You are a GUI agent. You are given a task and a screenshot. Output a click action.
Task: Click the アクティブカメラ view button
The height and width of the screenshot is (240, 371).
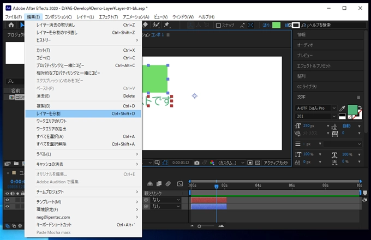click(x=276, y=163)
